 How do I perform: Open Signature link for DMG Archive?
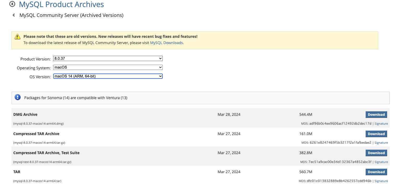(381, 124)
